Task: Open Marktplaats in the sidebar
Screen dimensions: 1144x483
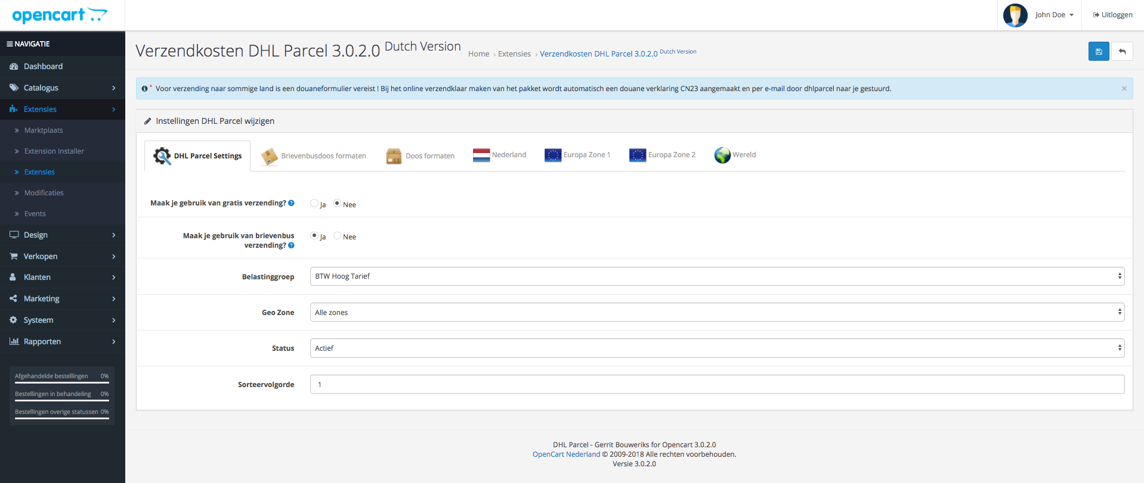Action: pyautogui.click(x=44, y=130)
